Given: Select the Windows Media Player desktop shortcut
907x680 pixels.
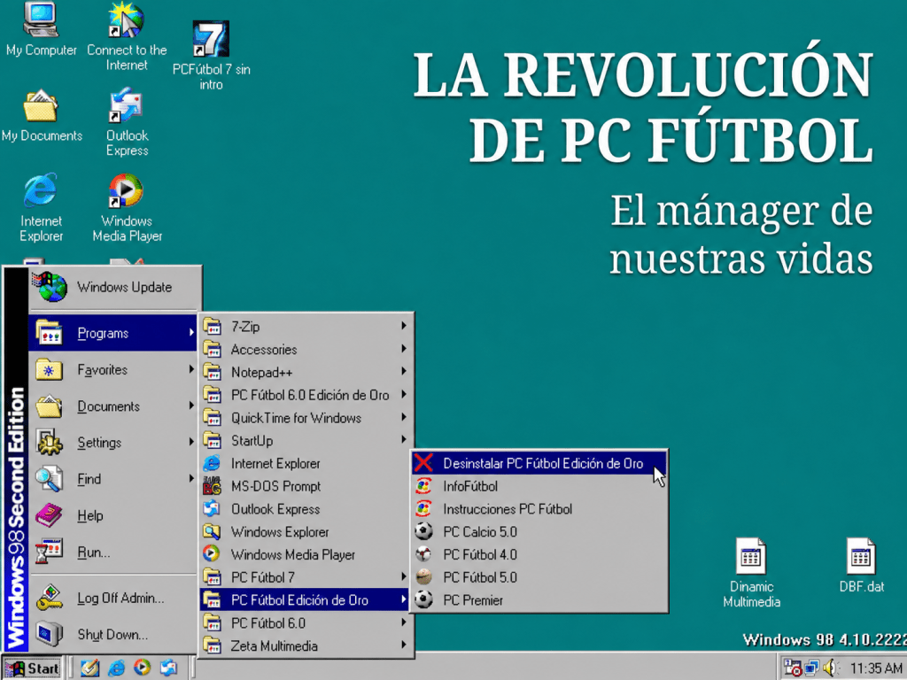Looking at the screenshot, I should click(x=127, y=208).
